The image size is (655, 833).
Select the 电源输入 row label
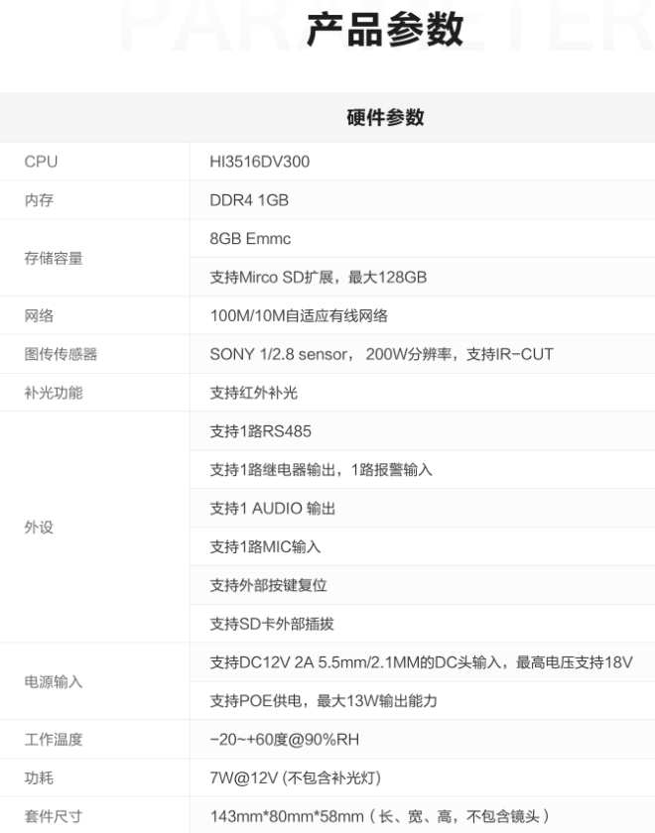click(x=54, y=681)
